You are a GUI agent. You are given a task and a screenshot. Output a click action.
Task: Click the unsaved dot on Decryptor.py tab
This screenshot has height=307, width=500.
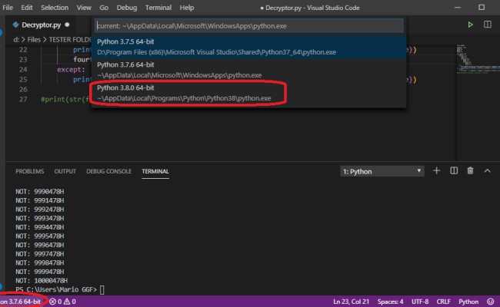pos(67,25)
